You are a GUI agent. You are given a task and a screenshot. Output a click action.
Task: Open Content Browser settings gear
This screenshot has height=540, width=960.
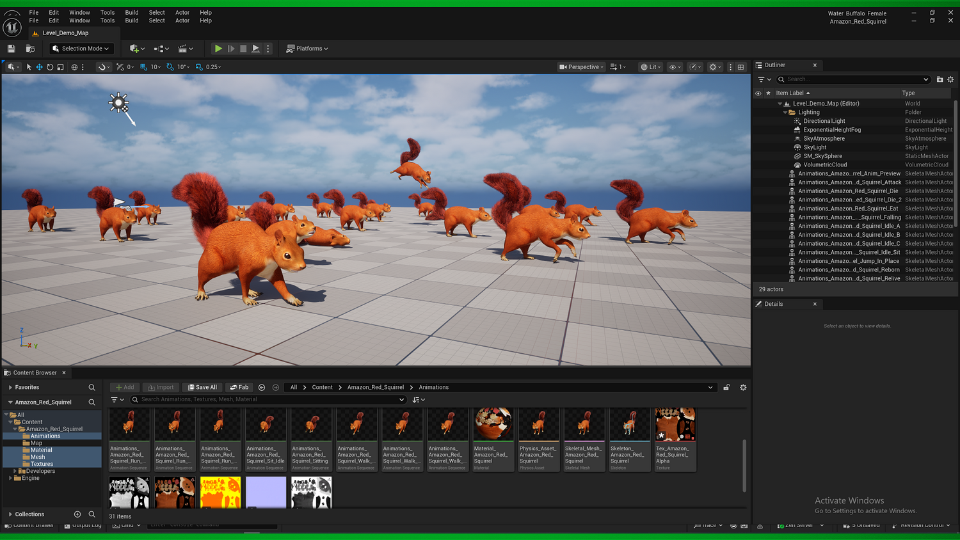(743, 387)
